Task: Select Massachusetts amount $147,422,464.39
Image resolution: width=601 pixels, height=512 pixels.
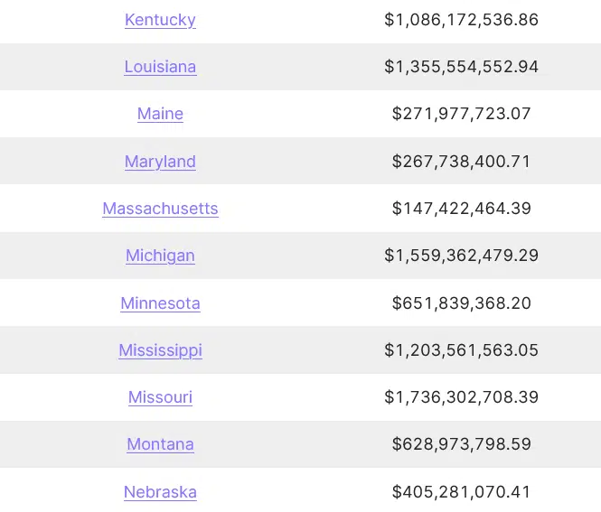Action: tap(462, 209)
